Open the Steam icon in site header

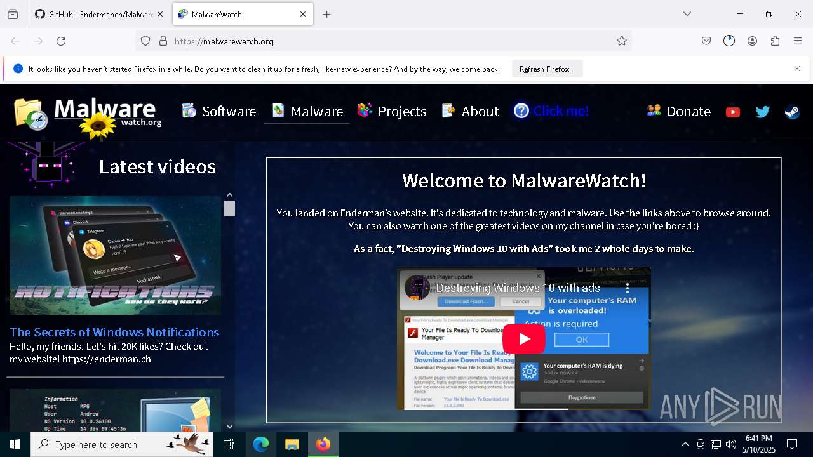pos(792,112)
